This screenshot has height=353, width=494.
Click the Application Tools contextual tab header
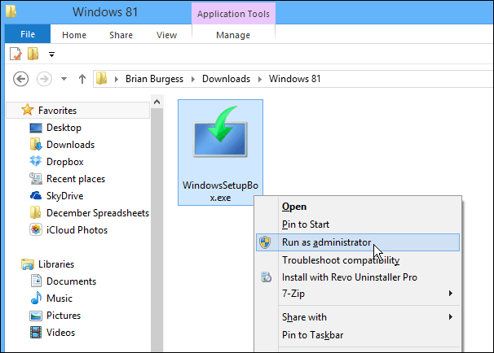pos(233,14)
